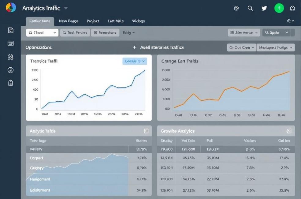Image resolution: width=301 pixels, height=199 pixels.
Task: Expand the Analytics Traffic title dropdown
Action: click(x=66, y=8)
